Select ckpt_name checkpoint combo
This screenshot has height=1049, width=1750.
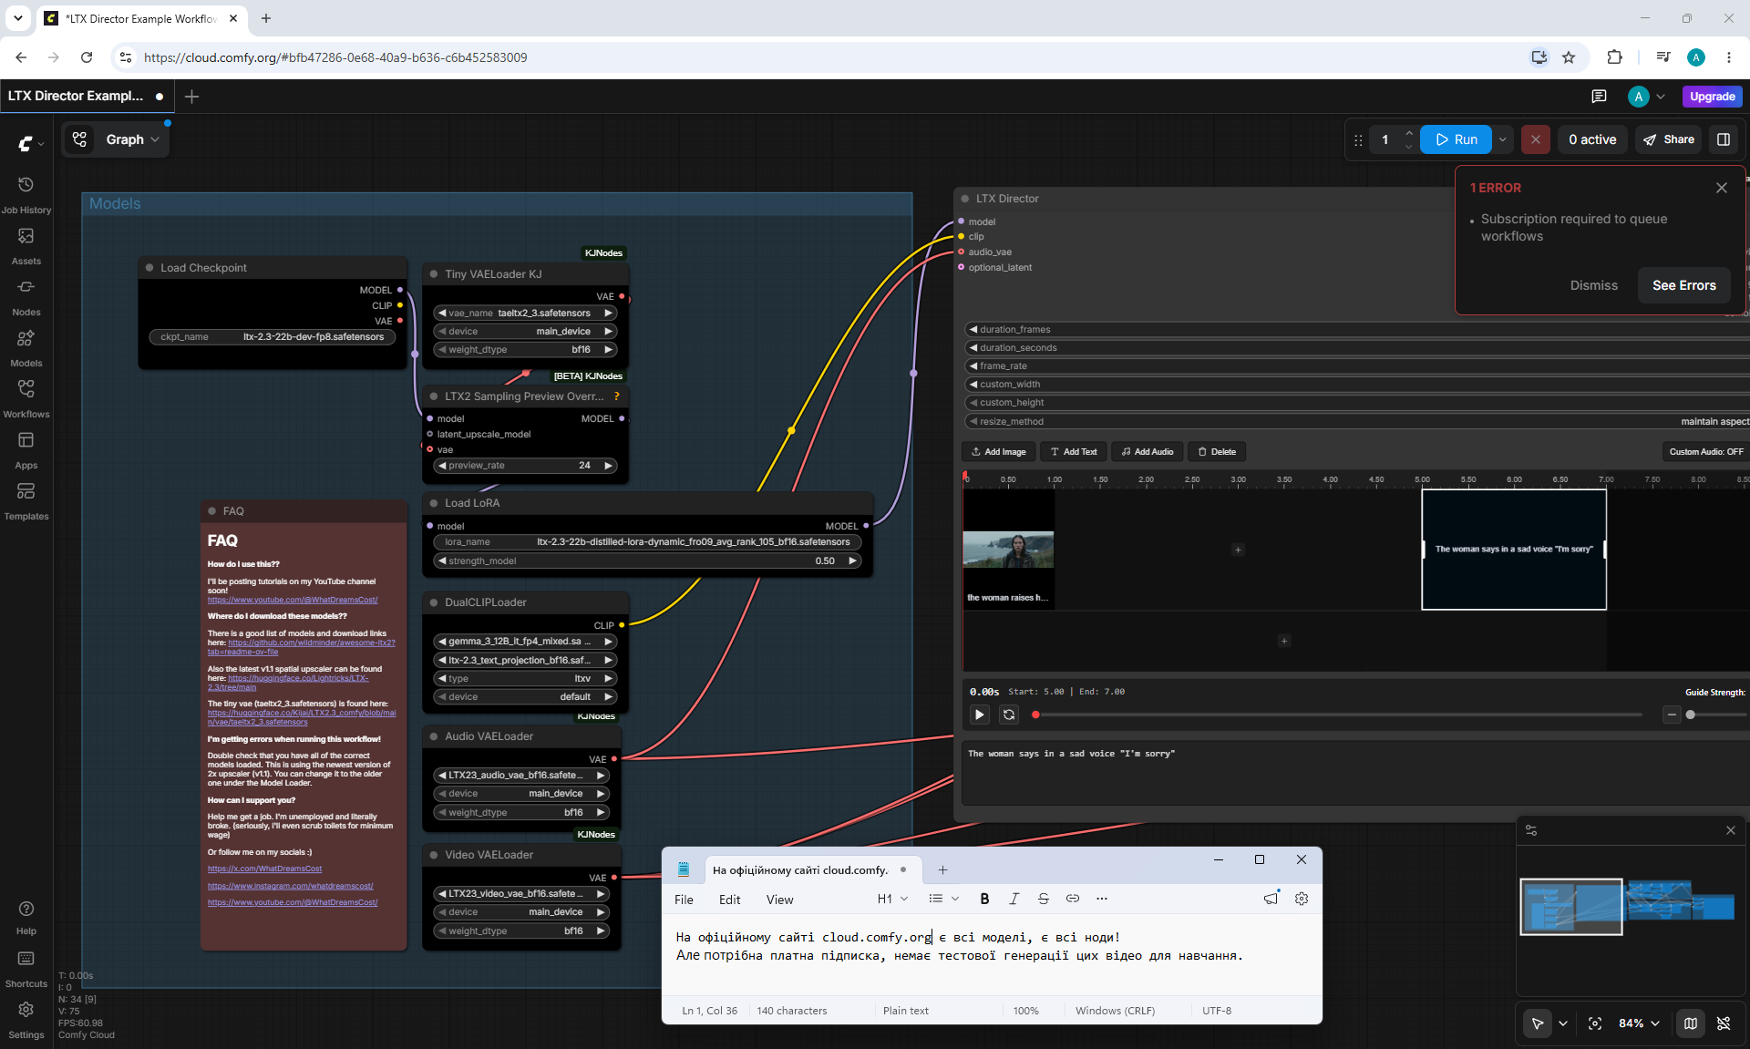[x=273, y=337]
